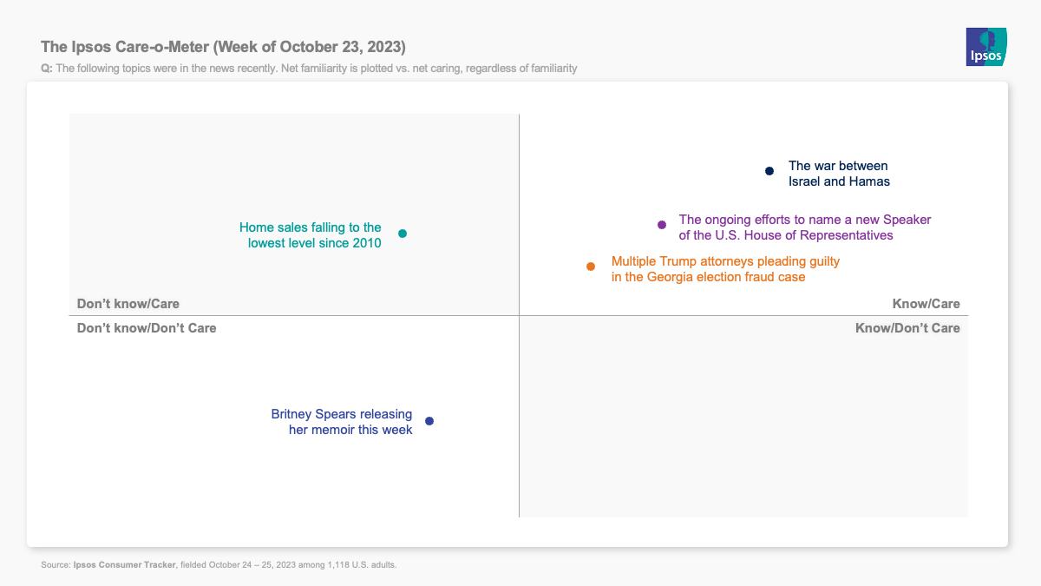This screenshot has height=586, width=1041.
Task: Click the 'Home sales falling to the lowest level' label
Action: click(x=311, y=235)
